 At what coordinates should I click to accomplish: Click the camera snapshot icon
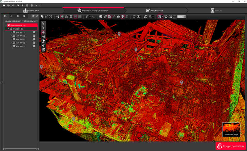pos(118,16)
